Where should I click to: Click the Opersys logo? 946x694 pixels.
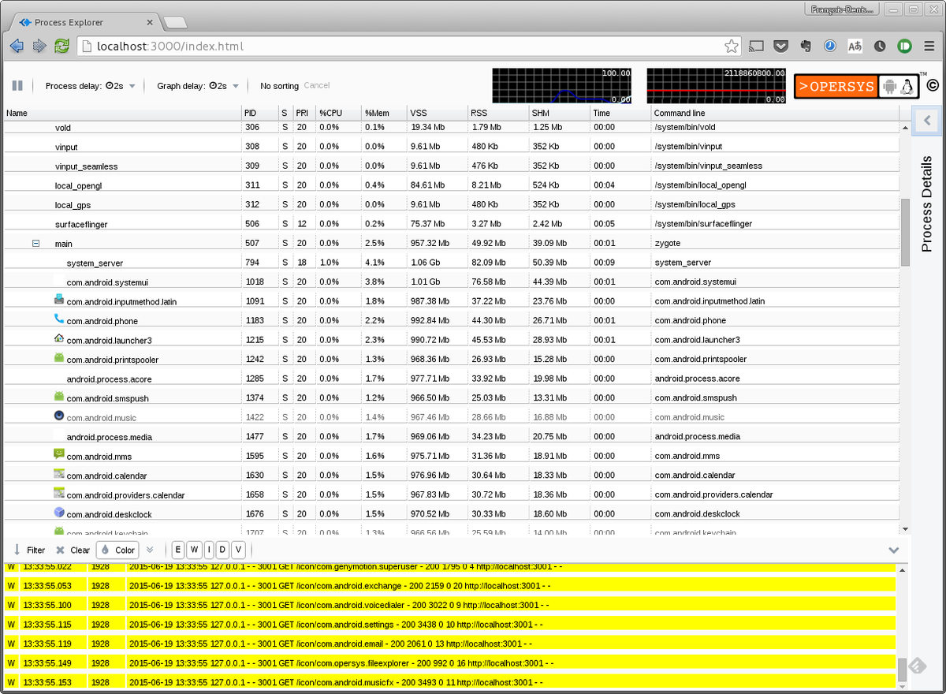coord(856,86)
